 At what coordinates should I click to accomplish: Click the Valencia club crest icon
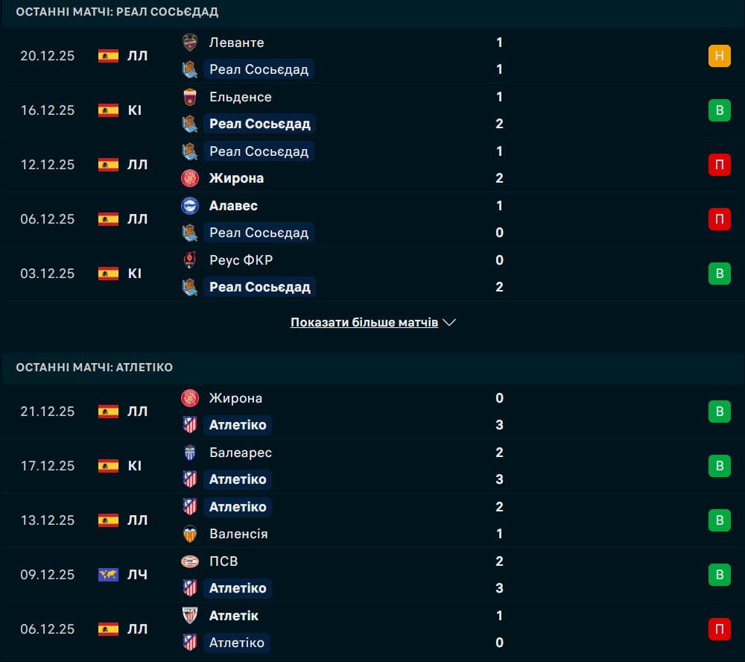coord(190,534)
